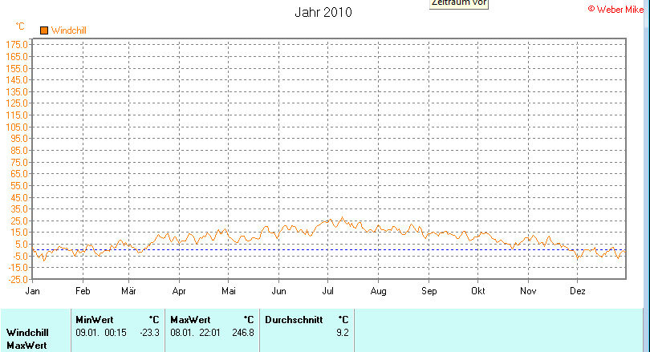Click the MinWert timestamp 09.01. 00:15
The image size is (650, 352).
pyautogui.click(x=101, y=333)
